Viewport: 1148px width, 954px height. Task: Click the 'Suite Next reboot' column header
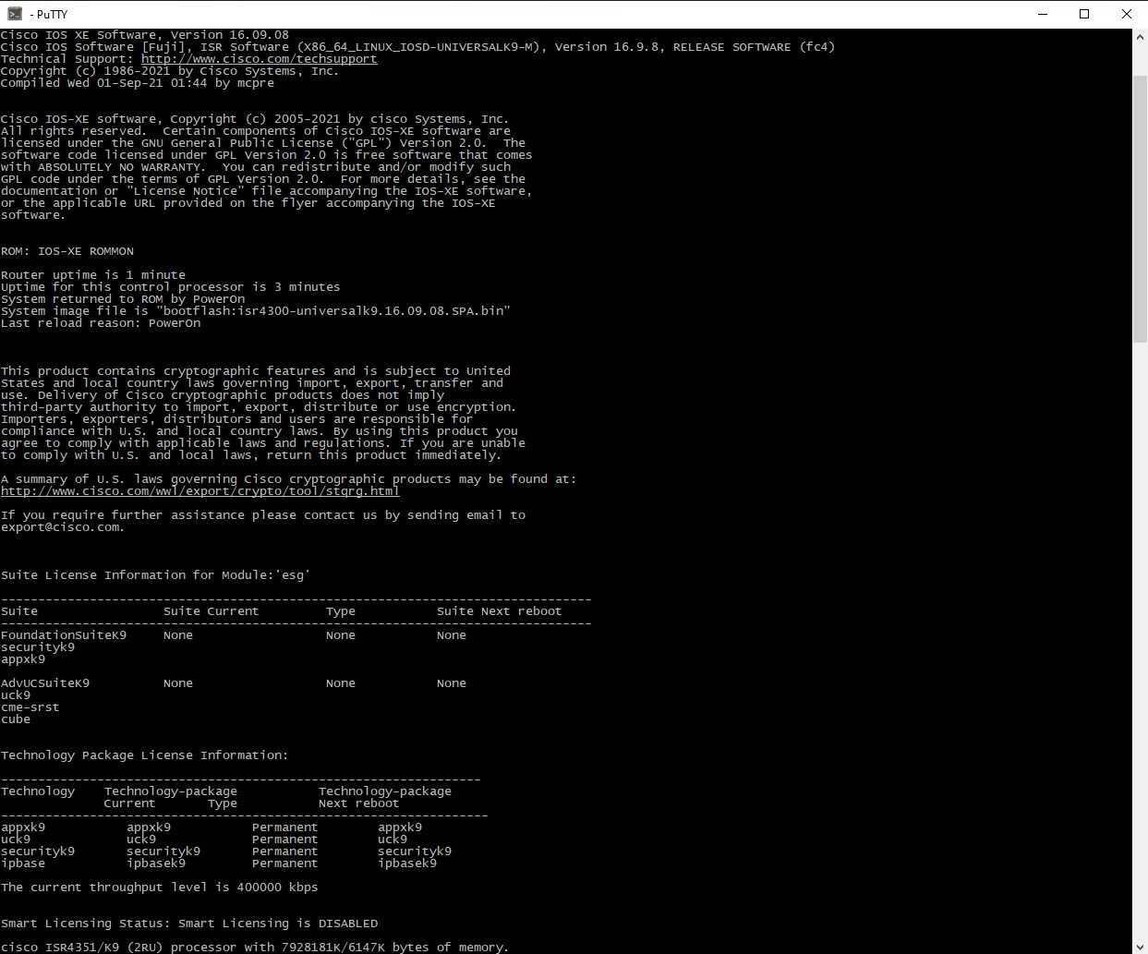pyautogui.click(x=500, y=611)
